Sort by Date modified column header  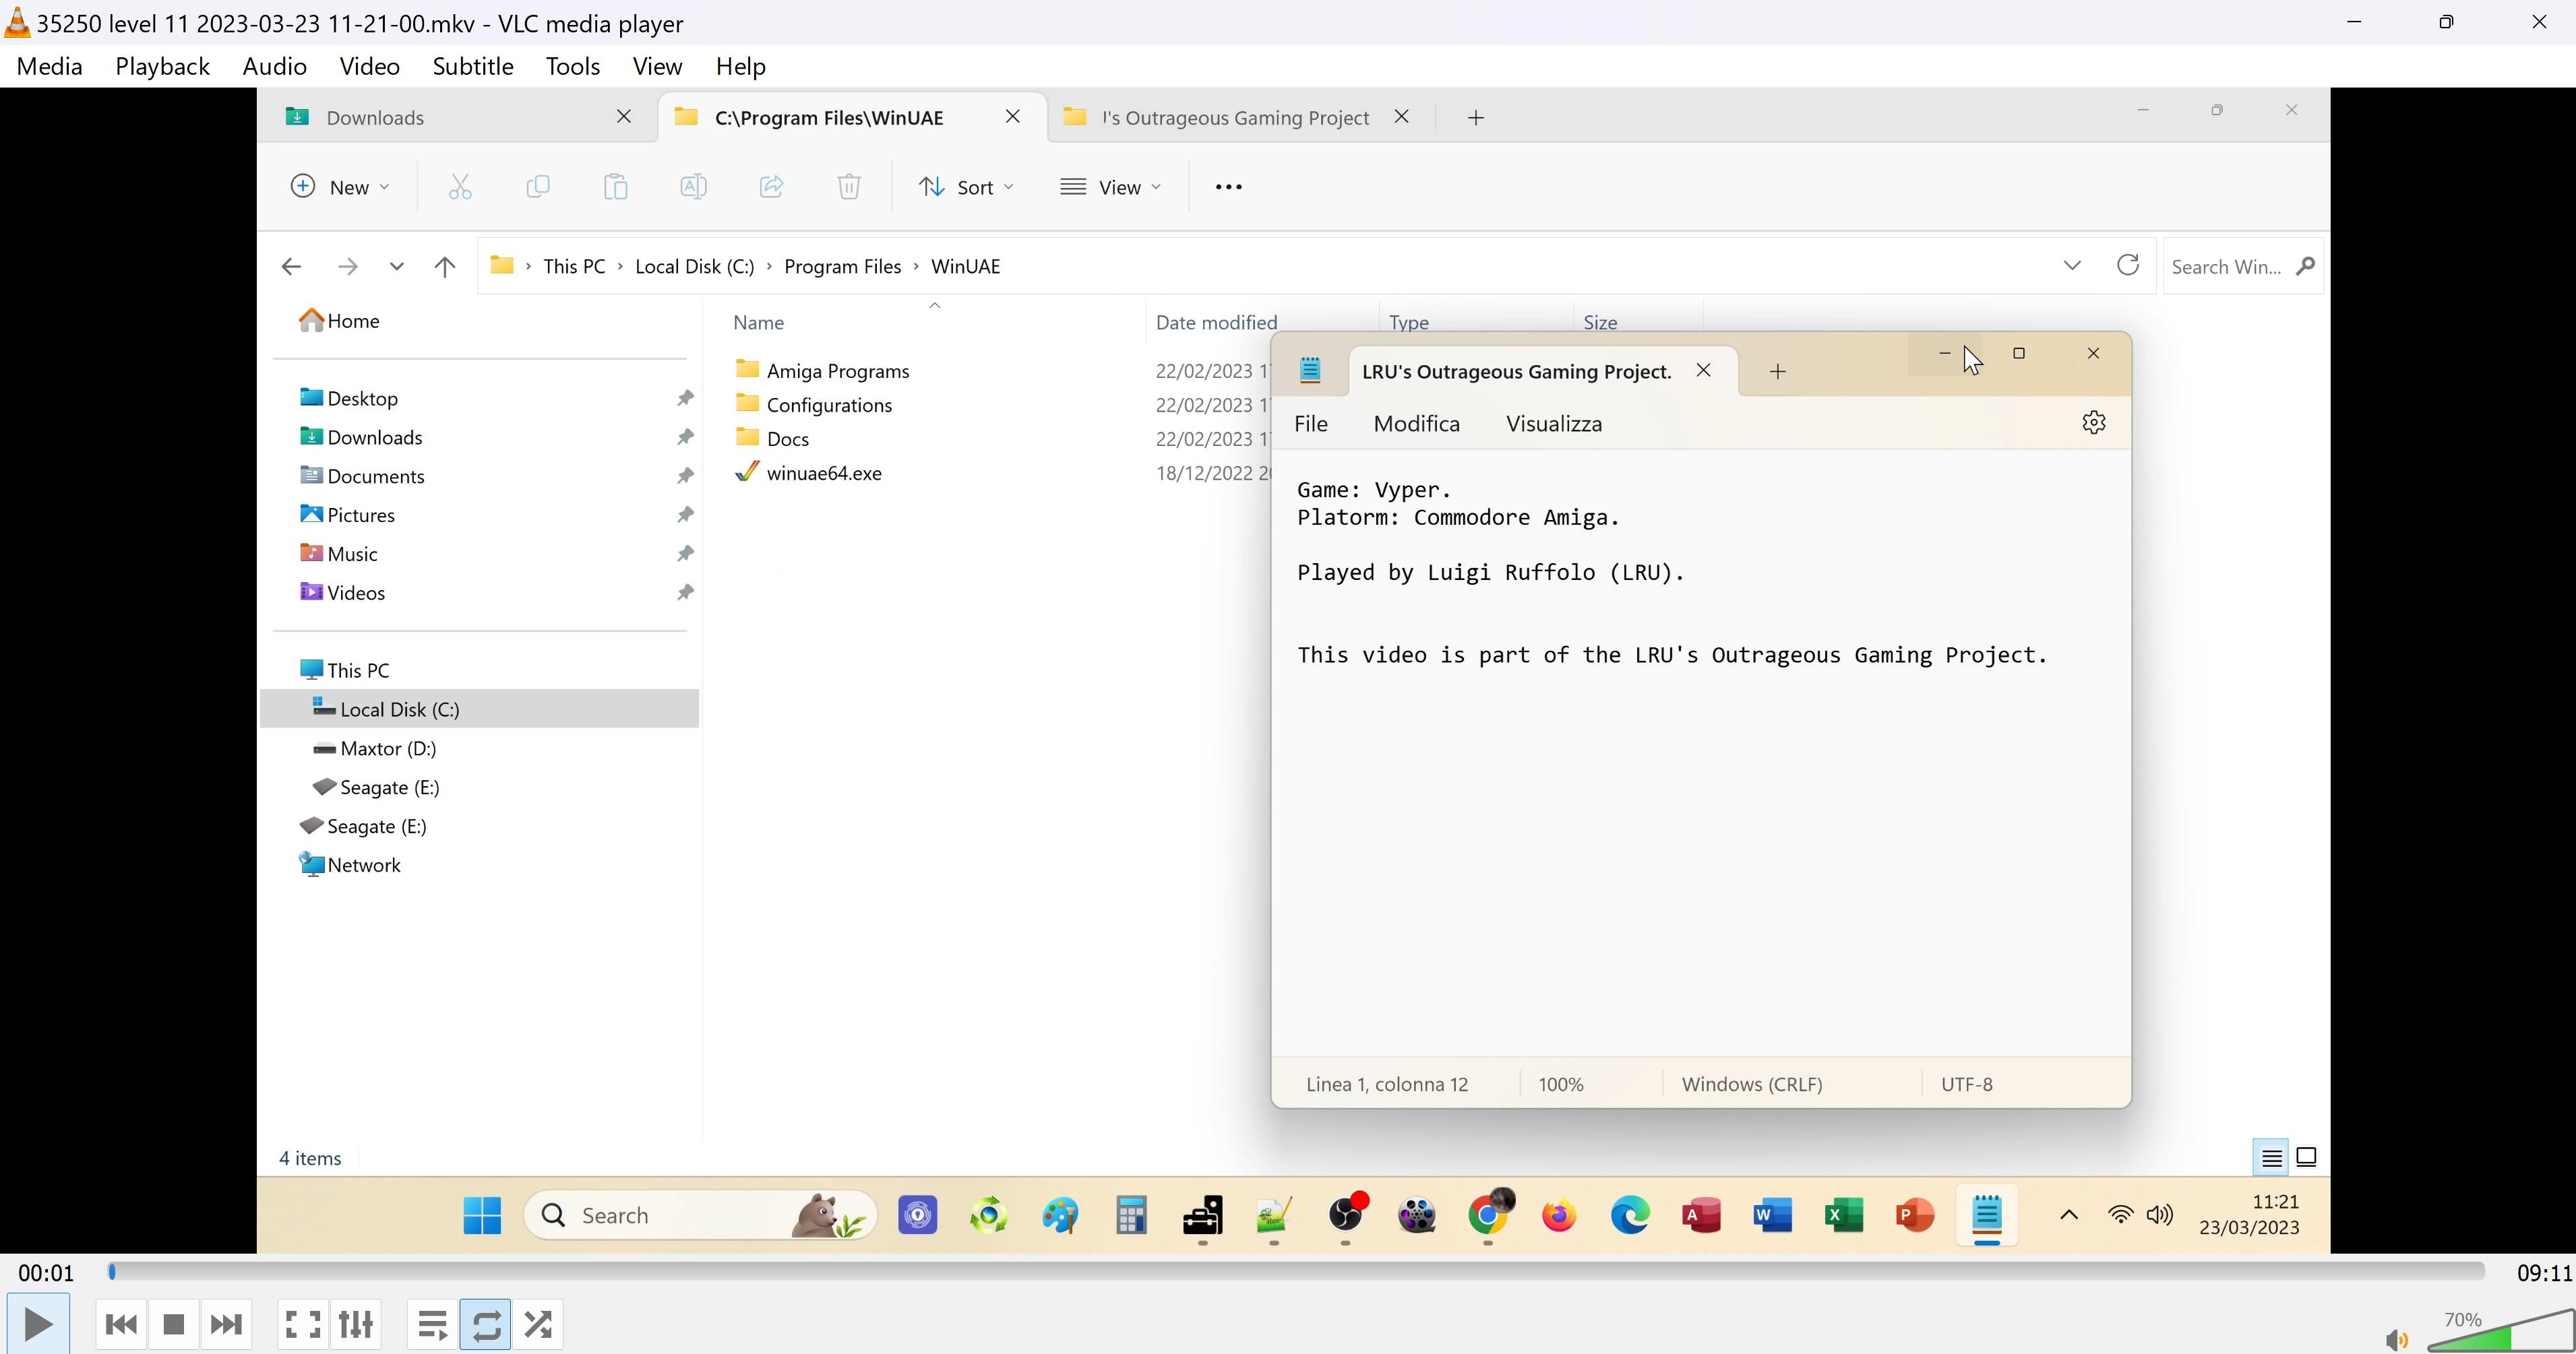point(1217,322)
